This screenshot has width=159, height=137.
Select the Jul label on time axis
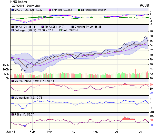click(x=141, y=131)
